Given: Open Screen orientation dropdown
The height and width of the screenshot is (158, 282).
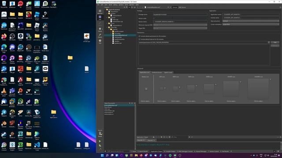Looking at the screenshot, I should pos(251,24).
